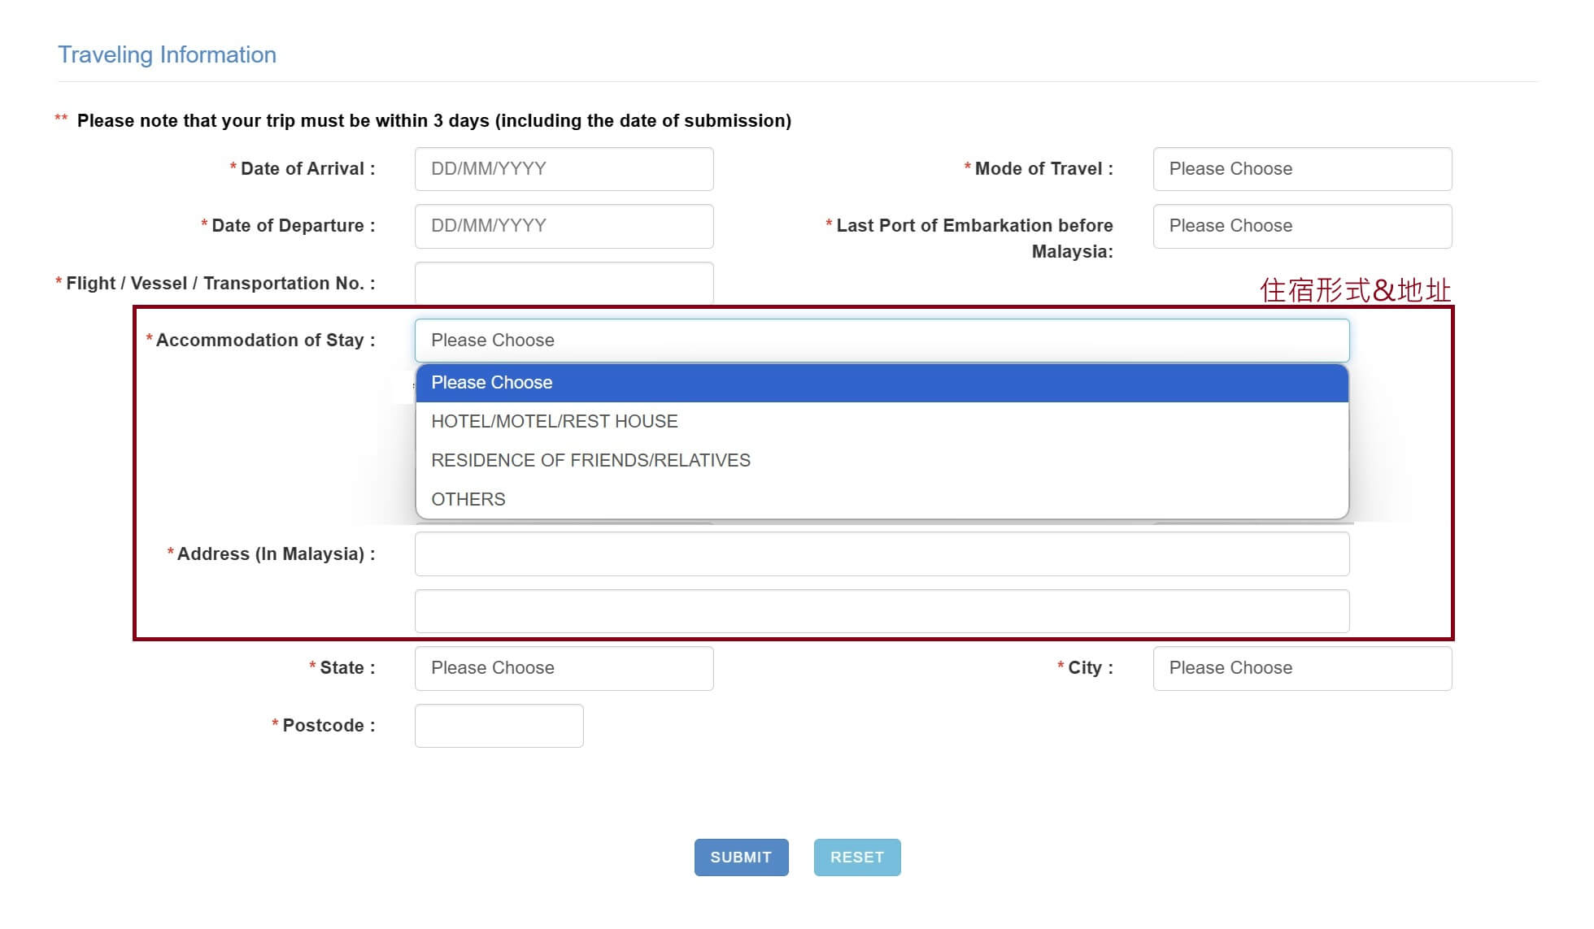
Task: Click the Flight / Vessel / Transportation No. field
Action: pos(564,283)
